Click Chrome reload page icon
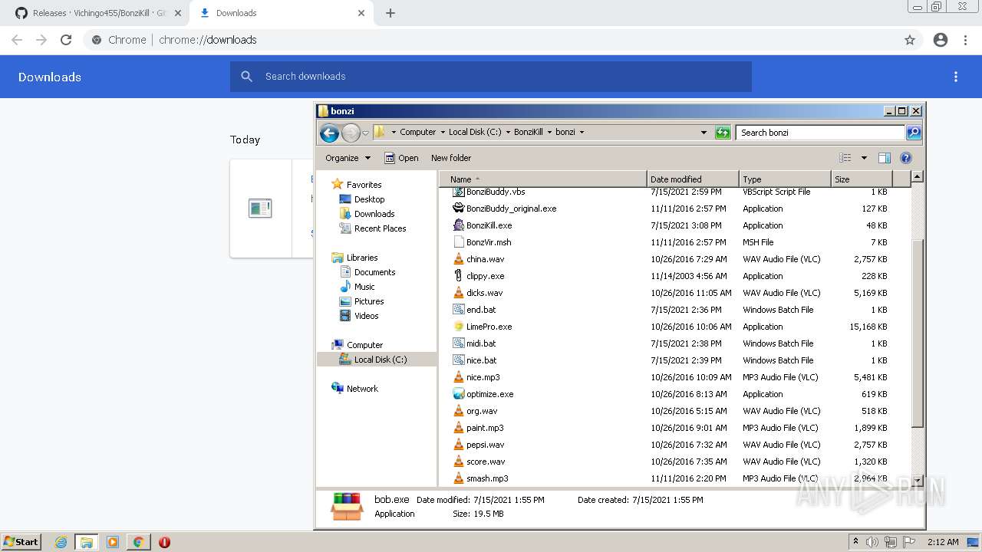The width and height of the screenshot is (982, 552). click(x=66, y=40)
